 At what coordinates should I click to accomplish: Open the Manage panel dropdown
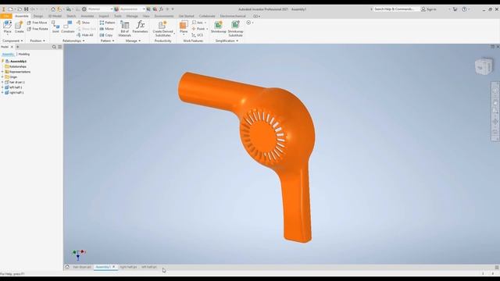[133, 41]
